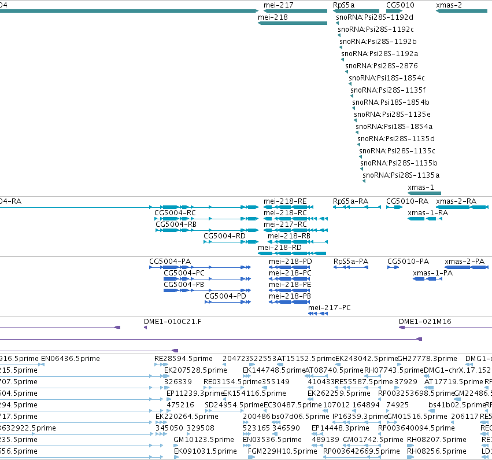492x460 pixels.
Task: Select the CG5010 gene arrow
Action: coord(394,11)
